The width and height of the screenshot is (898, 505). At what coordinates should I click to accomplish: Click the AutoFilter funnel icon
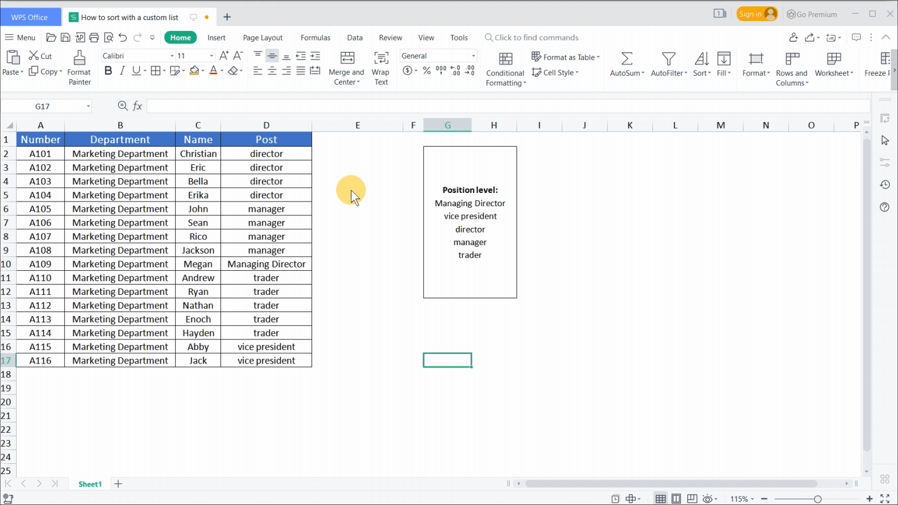(x=668, y=58)
